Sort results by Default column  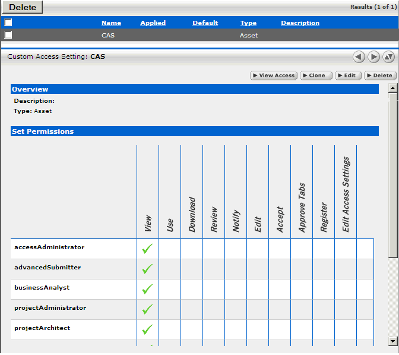205,23
